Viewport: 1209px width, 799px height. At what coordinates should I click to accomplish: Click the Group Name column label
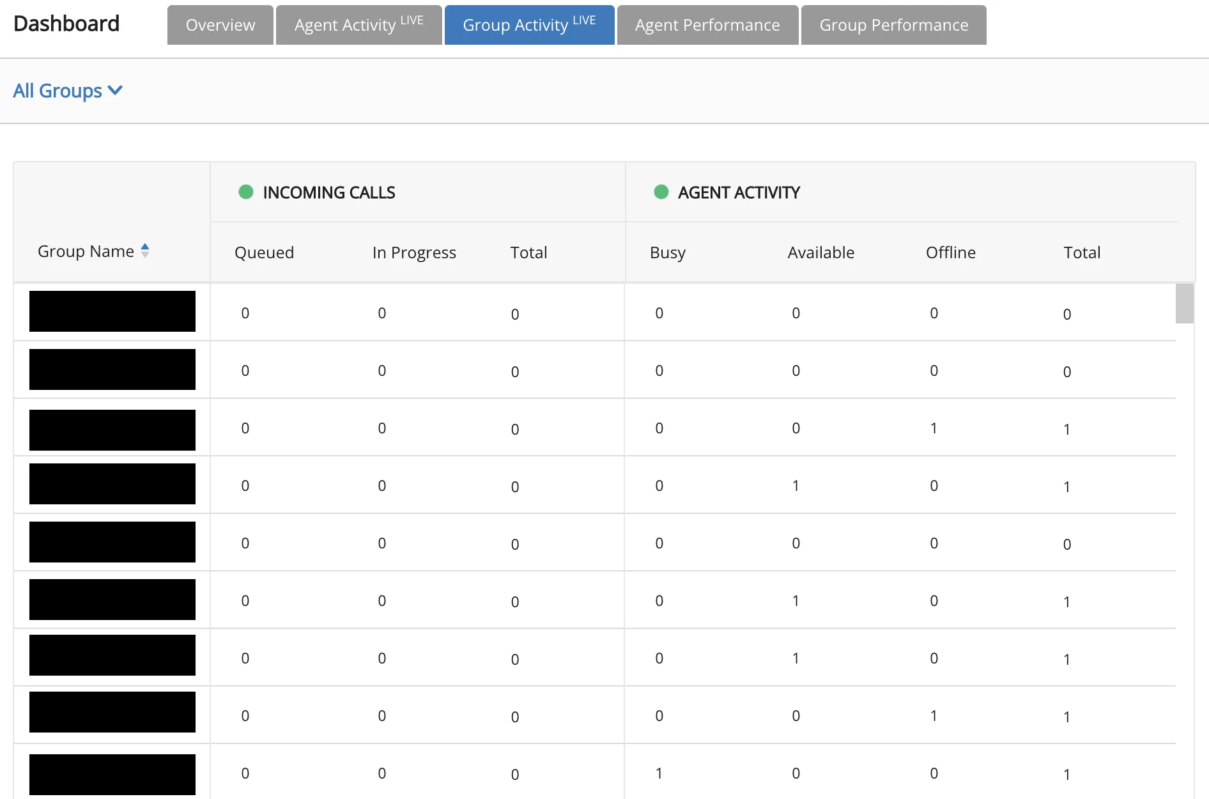pyautogui.click(x=86, y=251)
